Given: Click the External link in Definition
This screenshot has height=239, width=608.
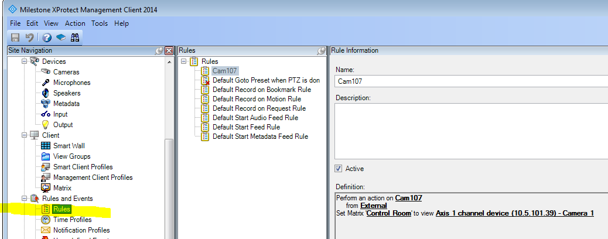Looking at the screenshot, I should 373,206.
